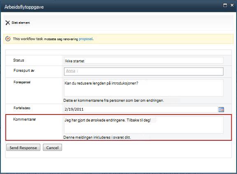Close the Arbeidsflytoppgave dialog
237x174 pixels.
[x=232, y=5]
